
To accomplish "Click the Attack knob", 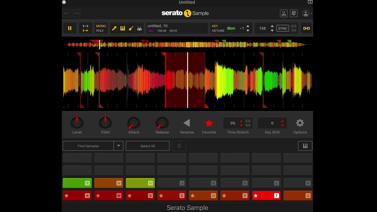I will (134, 123).
